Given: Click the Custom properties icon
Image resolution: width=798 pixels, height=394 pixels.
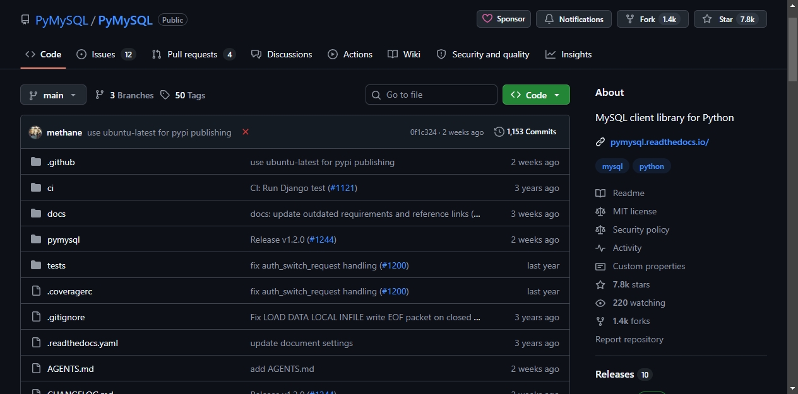Looking at the screenshot, I should tap(600, 266).
